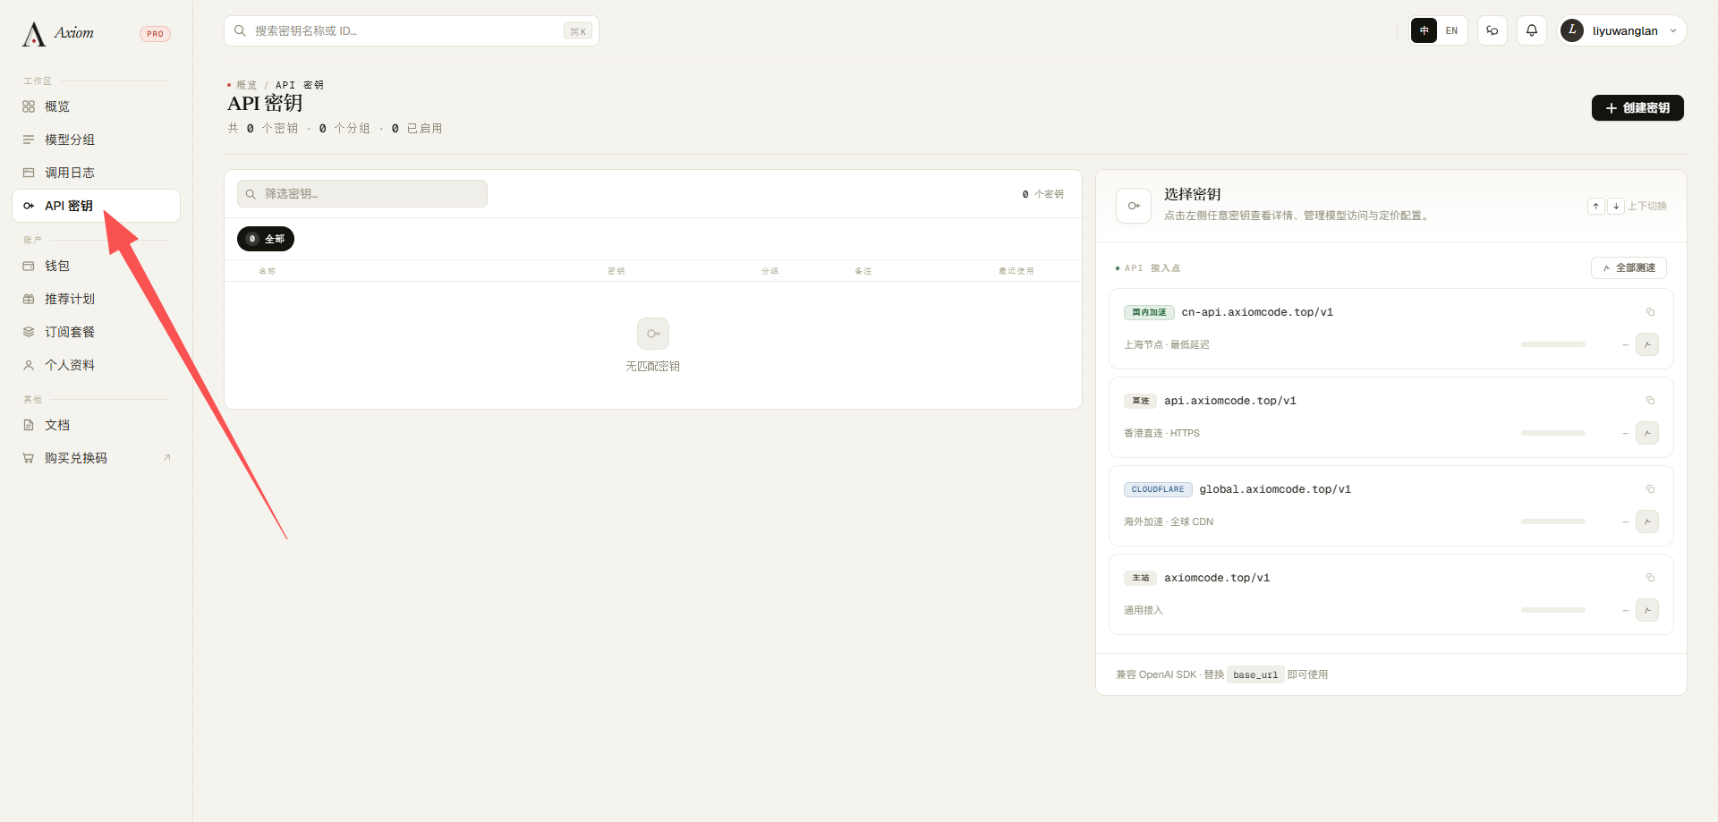Click the icon button left of the bell
Screen dimensions: 1718x822
click(1493, 30)
